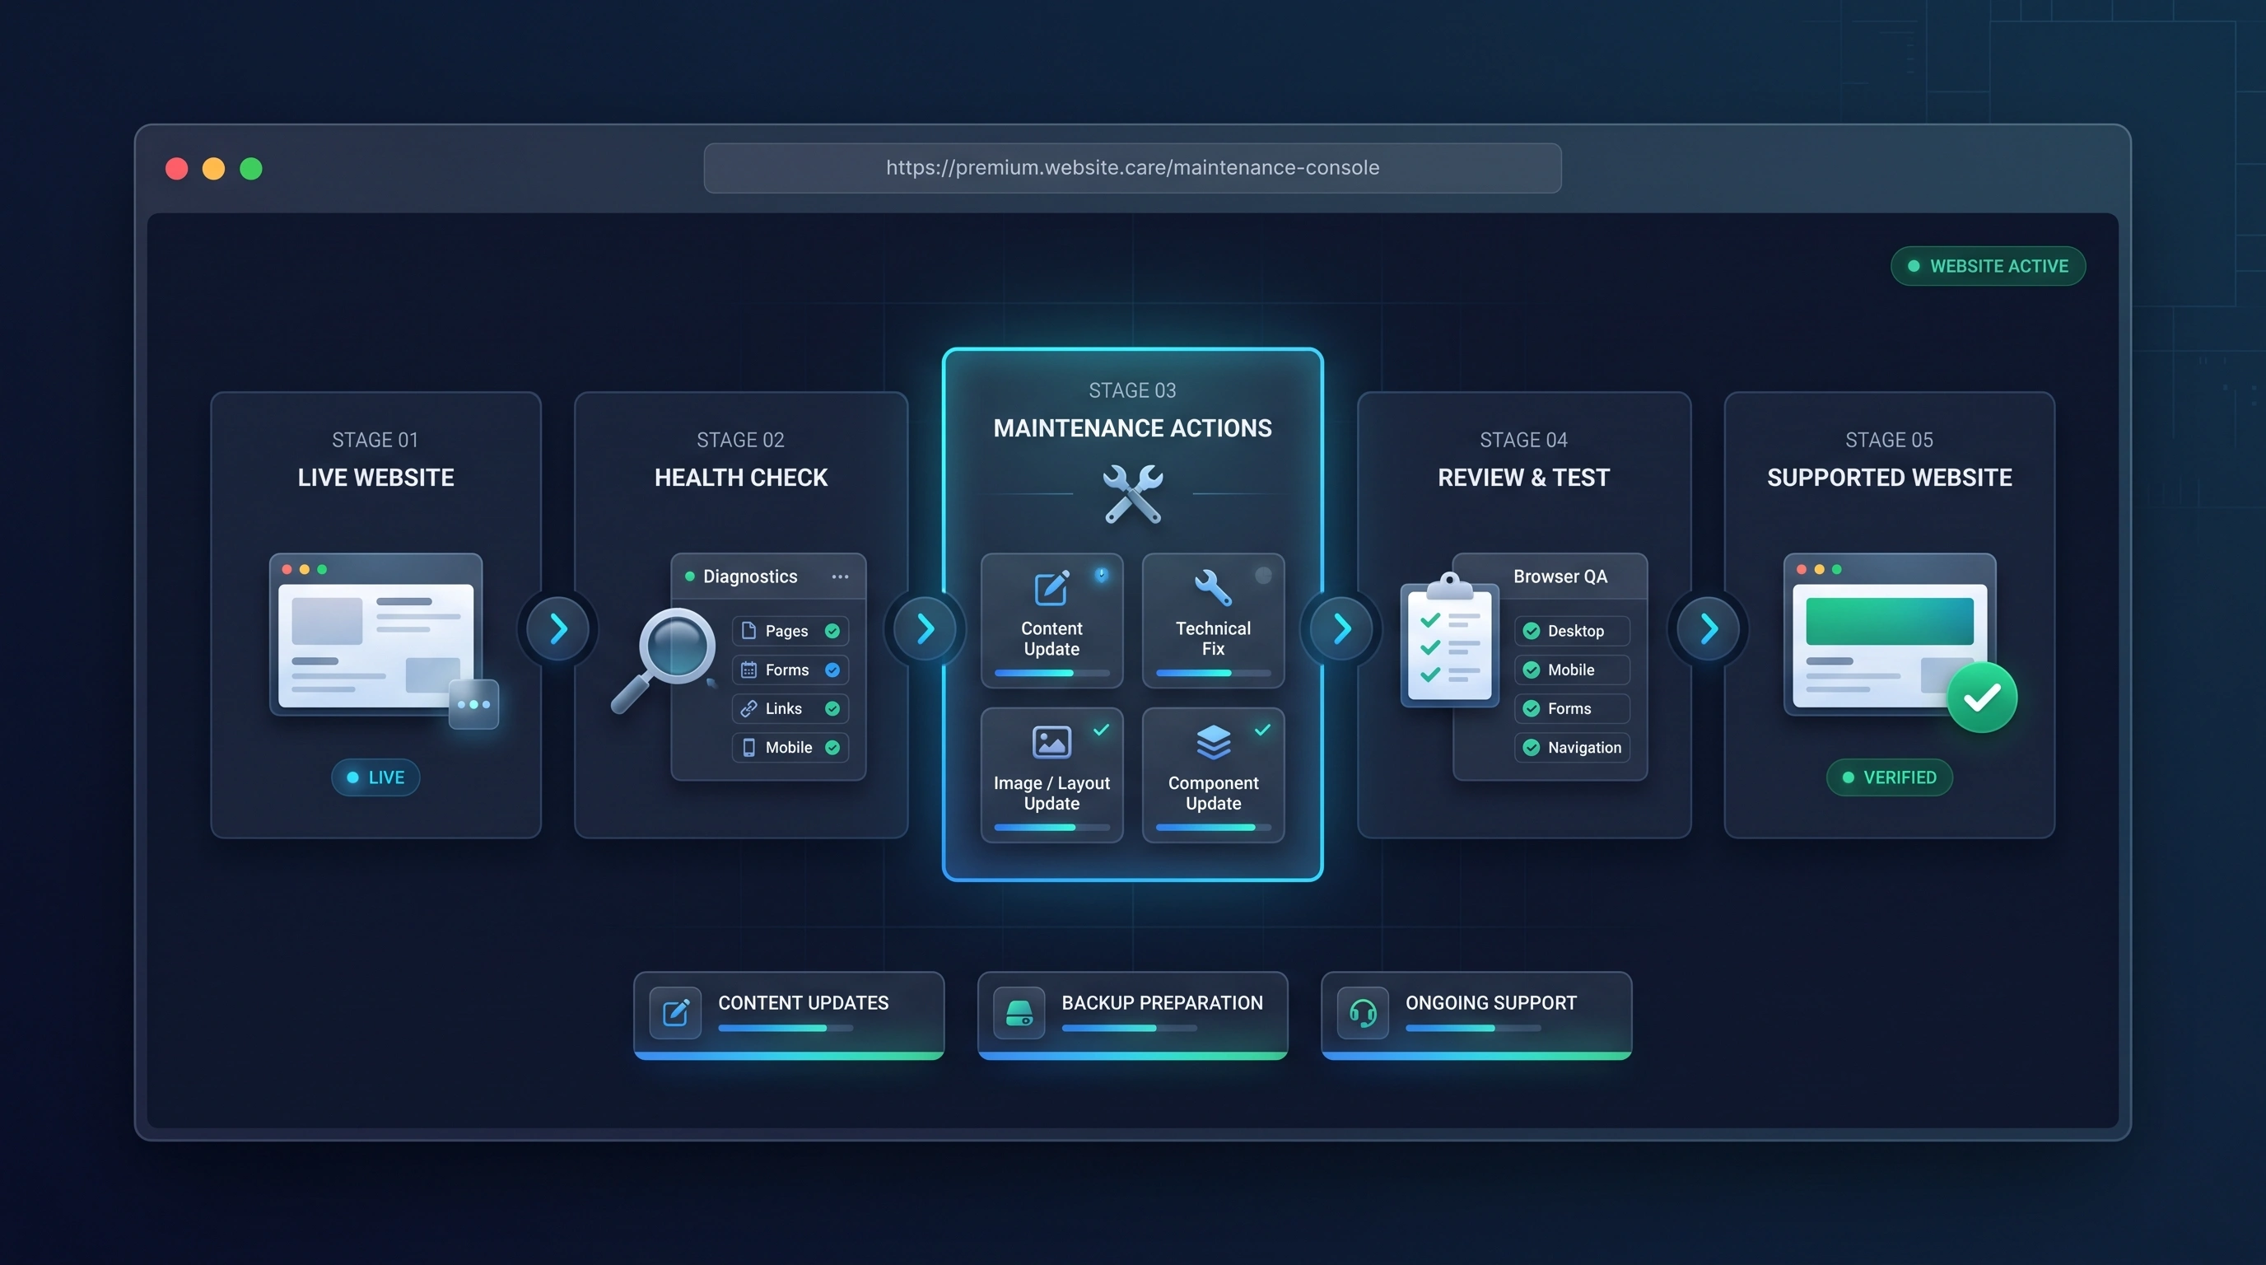Click the green window button in title bar
Viewport: 2266px width, 1265px height.
pos(250,168)
